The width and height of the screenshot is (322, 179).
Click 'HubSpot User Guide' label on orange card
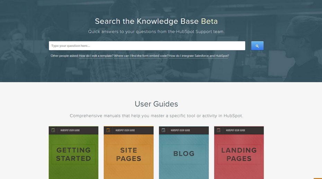(x=125, y=130)
